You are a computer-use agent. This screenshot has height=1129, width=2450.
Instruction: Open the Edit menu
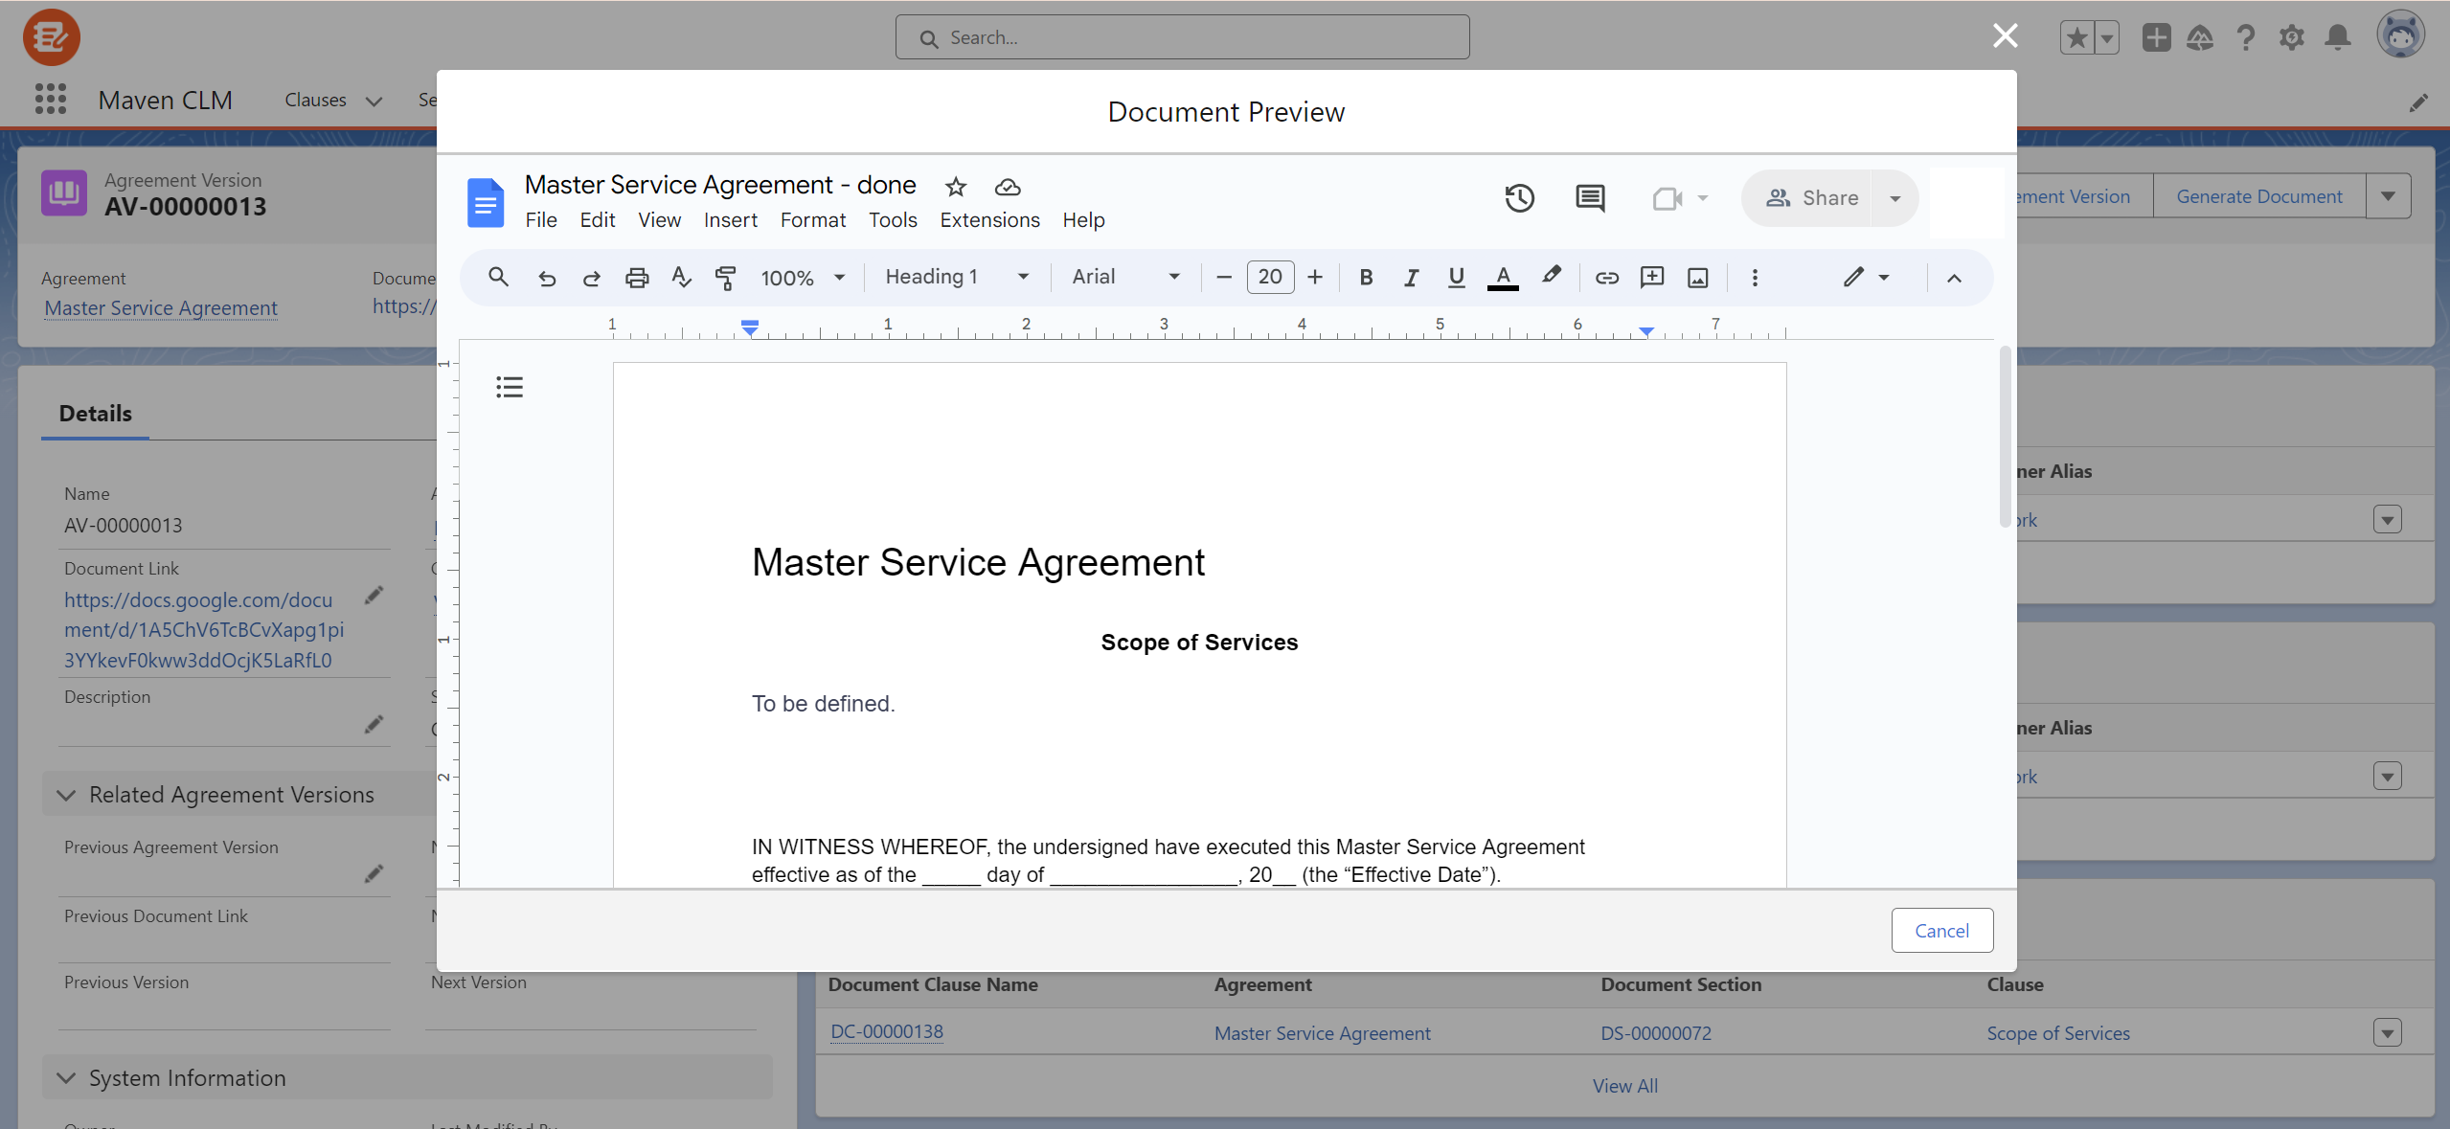pyautogui.click(x=597, y=220)
